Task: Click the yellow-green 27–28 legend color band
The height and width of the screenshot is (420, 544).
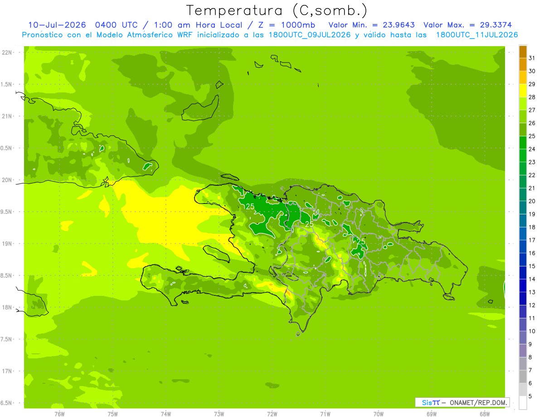Action: click(523, 104)
